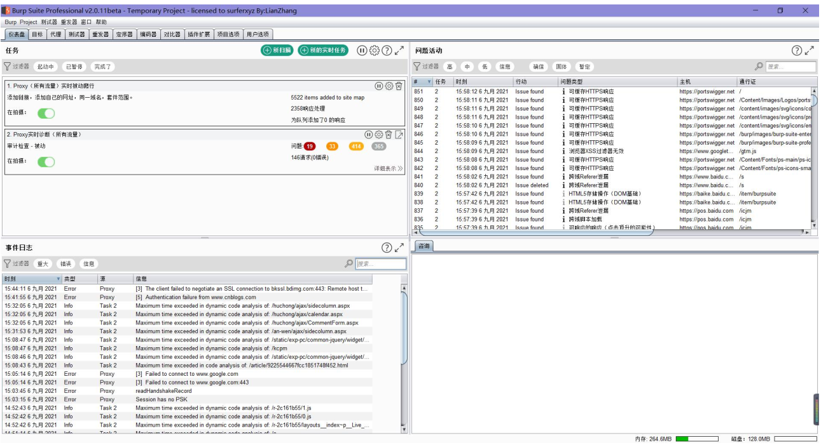The width and height of the screenshot is (821, 445).
Task: Open settings gear for task 2 Proxy
Action: [x=379, y=135]
